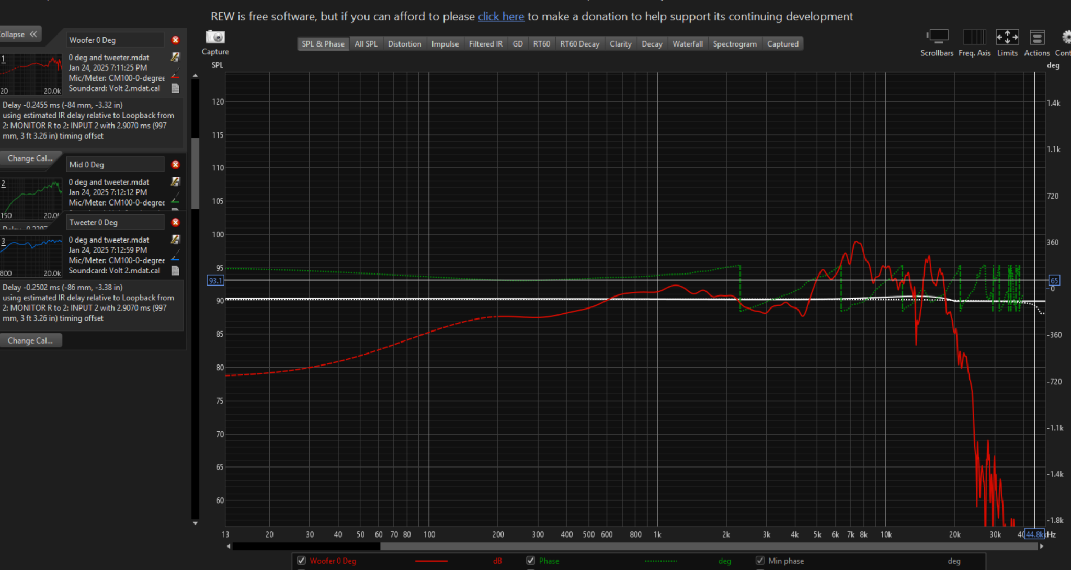The width and height of the screenshot is (1071, 570).
Task: Click 'Jan 24, 2025 7:12:59 PM' date text
Action: (108, 250)
